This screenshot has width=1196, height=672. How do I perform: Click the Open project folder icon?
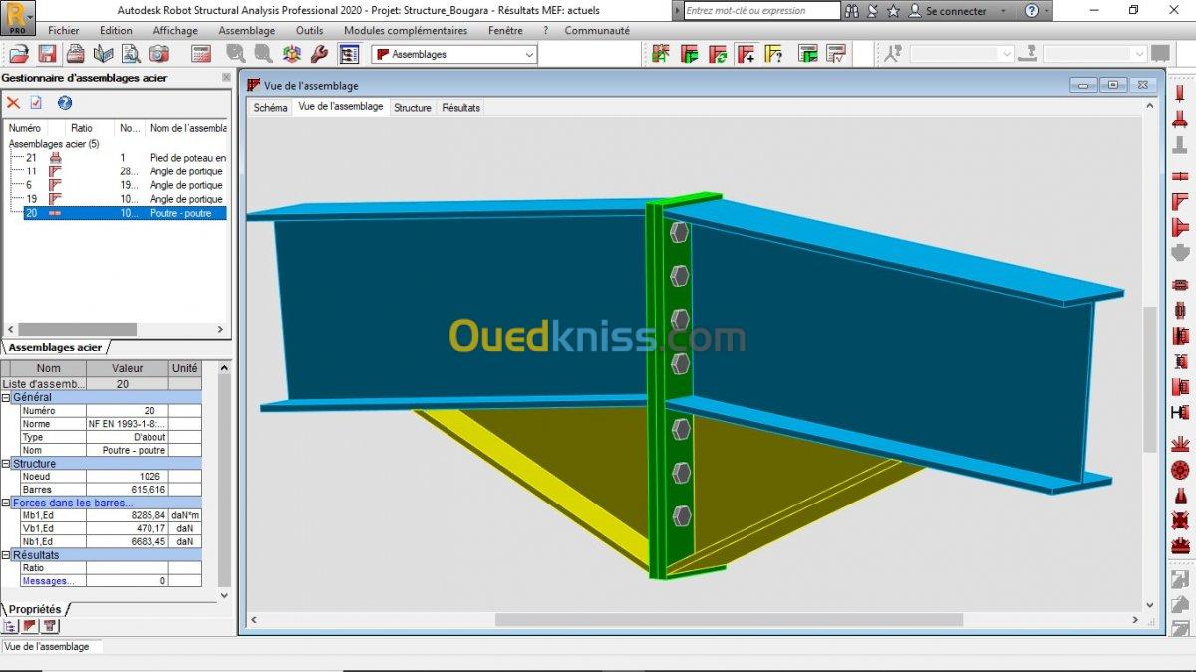21,54
